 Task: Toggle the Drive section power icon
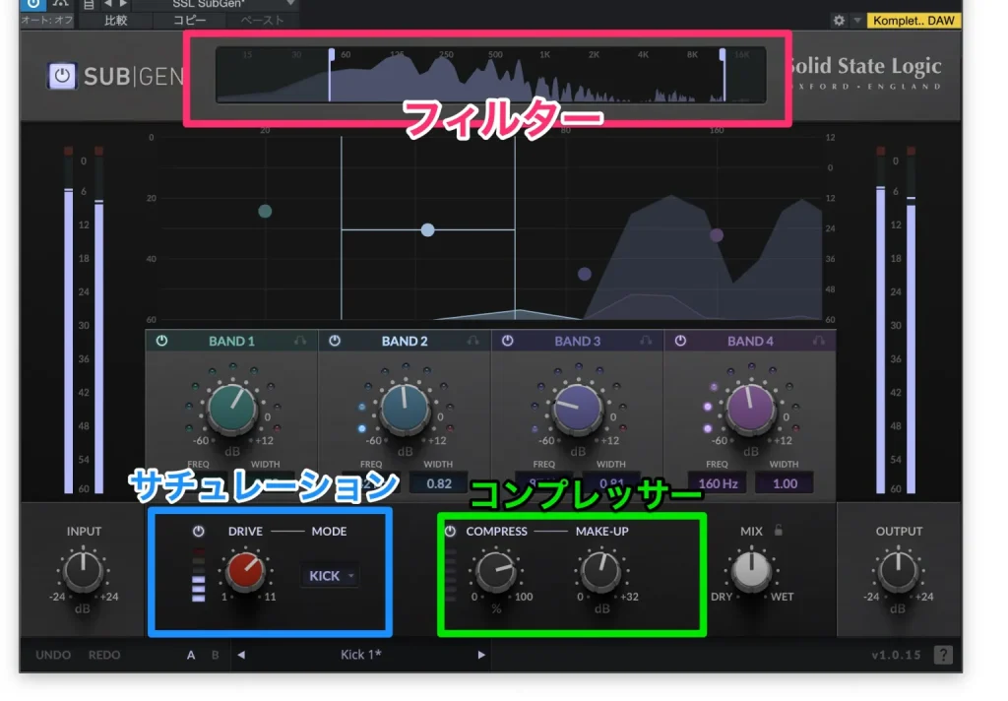pos(199,531)
